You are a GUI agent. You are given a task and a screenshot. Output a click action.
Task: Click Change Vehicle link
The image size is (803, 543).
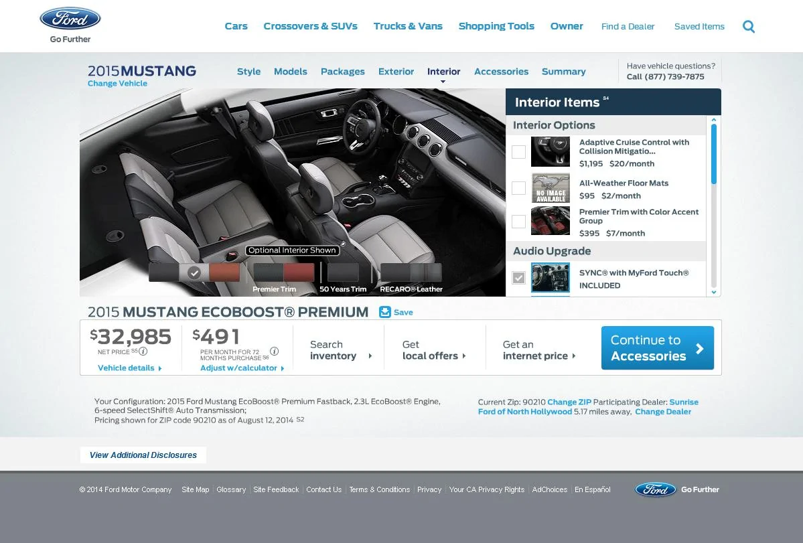117,84
